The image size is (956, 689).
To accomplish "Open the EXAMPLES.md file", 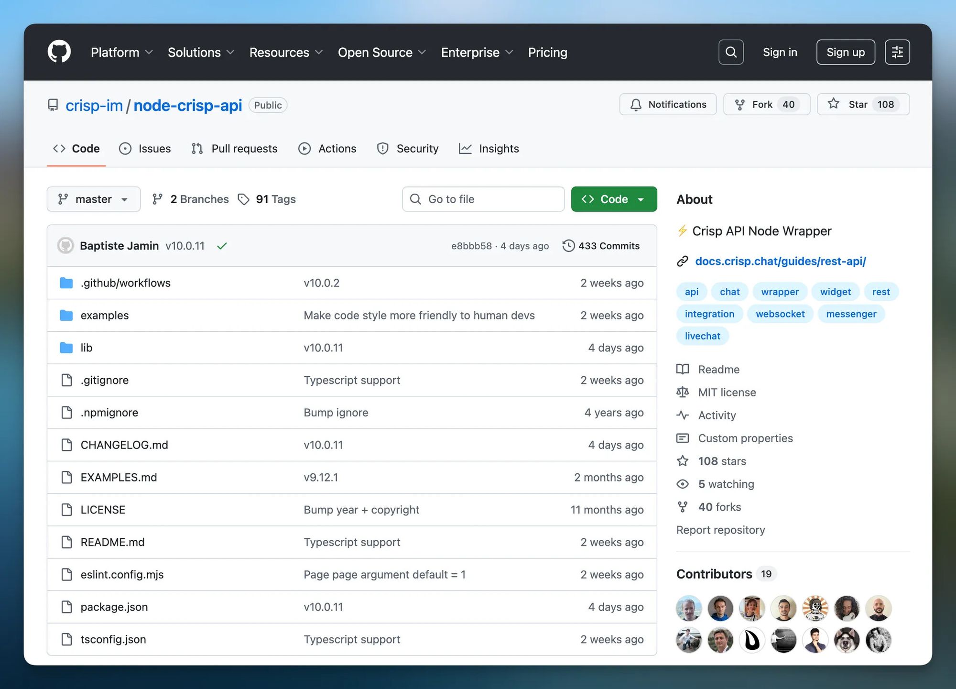I will [119, 477].
